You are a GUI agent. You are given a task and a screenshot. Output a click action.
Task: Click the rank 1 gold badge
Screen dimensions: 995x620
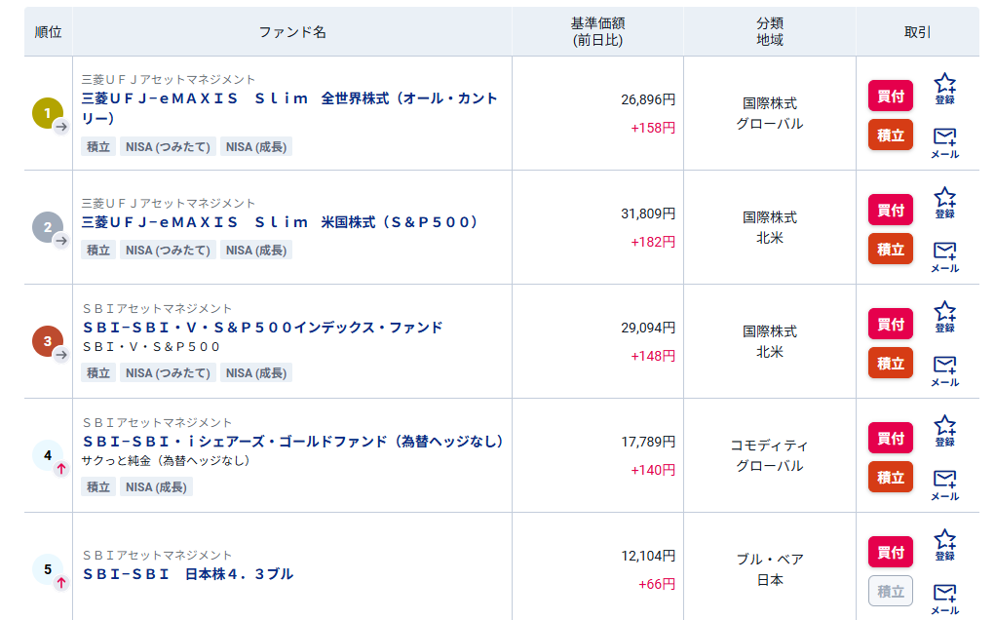tap(48, 114)
